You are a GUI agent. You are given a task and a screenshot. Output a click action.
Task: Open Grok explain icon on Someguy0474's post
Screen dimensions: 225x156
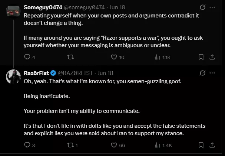coord(202,7)
